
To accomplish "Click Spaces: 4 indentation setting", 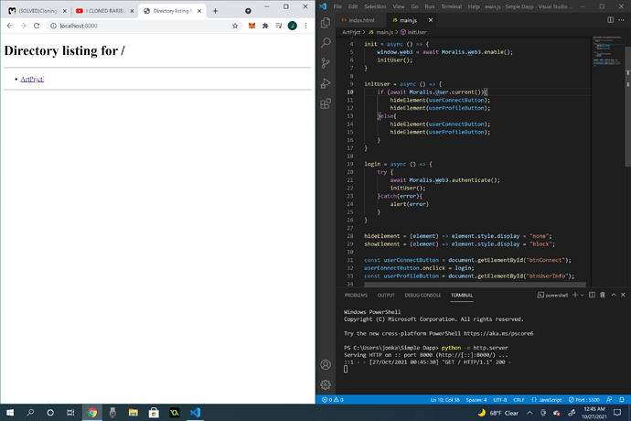I will (476, 400).
